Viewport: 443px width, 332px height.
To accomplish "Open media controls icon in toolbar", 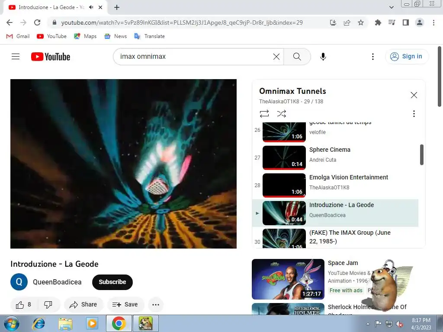I will coord(392,22).
